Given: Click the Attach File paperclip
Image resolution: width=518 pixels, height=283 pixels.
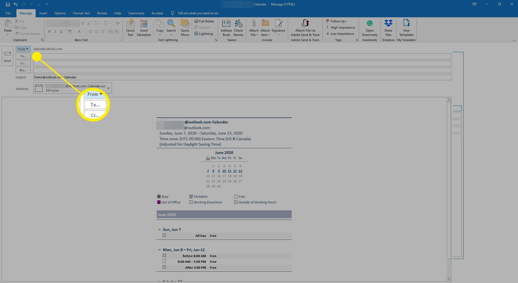Looking at the screenshot, I should (254, 23).
